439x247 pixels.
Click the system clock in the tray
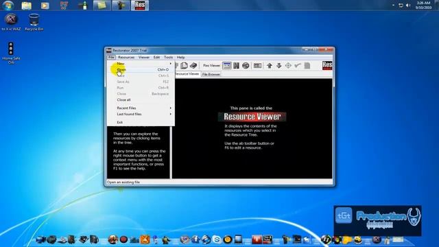click(x=423, y=5)
